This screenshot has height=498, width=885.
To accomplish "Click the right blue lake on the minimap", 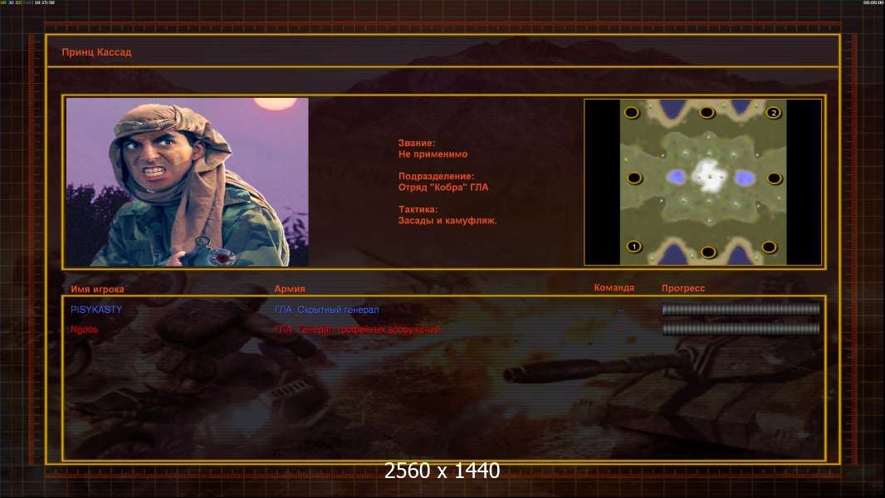I will coord(745,178).
